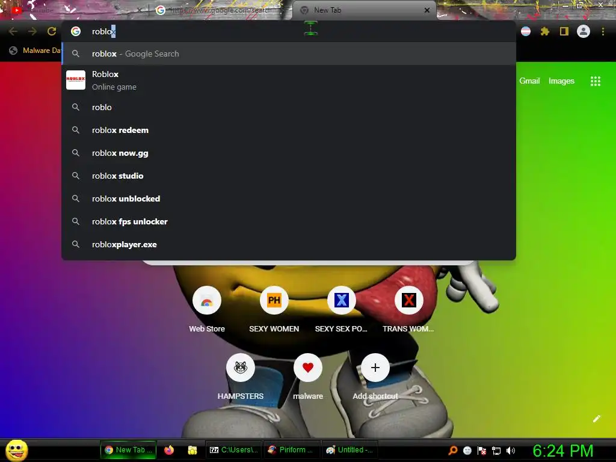Open the blue X shortcut tile
Image resolution: width=616 pixels, height=462 pixels.
click(x=341, y=310)
